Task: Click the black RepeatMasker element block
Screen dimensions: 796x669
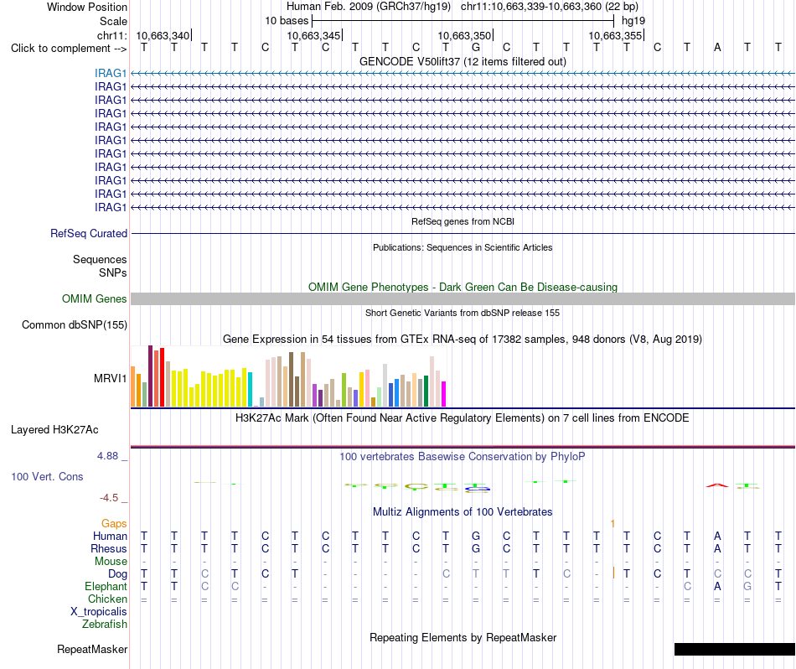Action: pos(735,649)
